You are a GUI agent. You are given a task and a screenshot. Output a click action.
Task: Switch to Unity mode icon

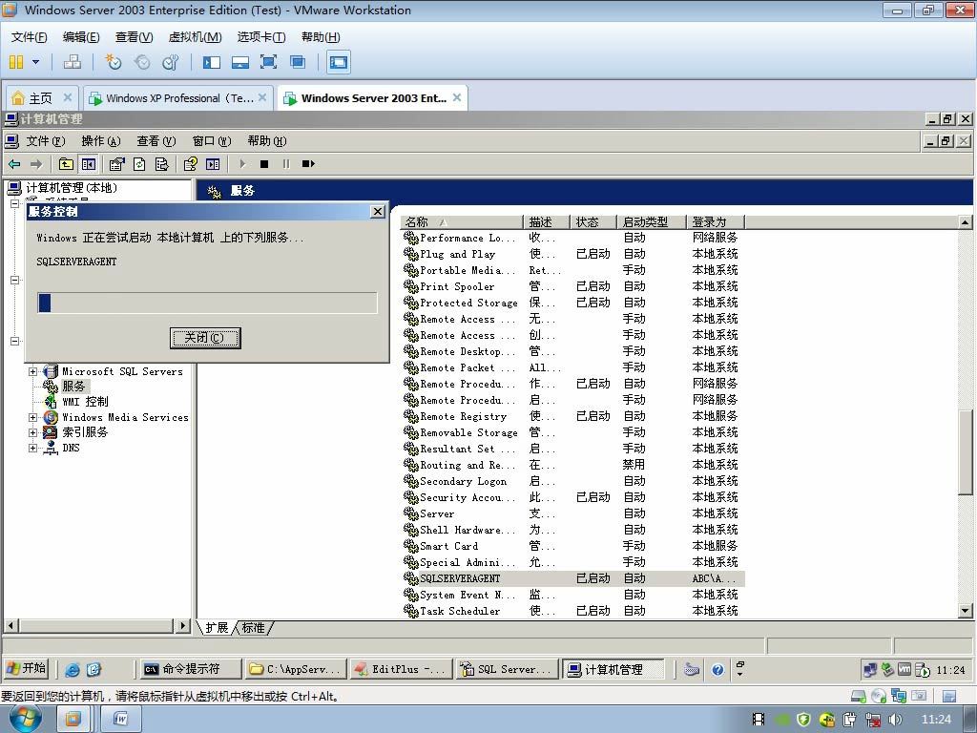point(298,62)
